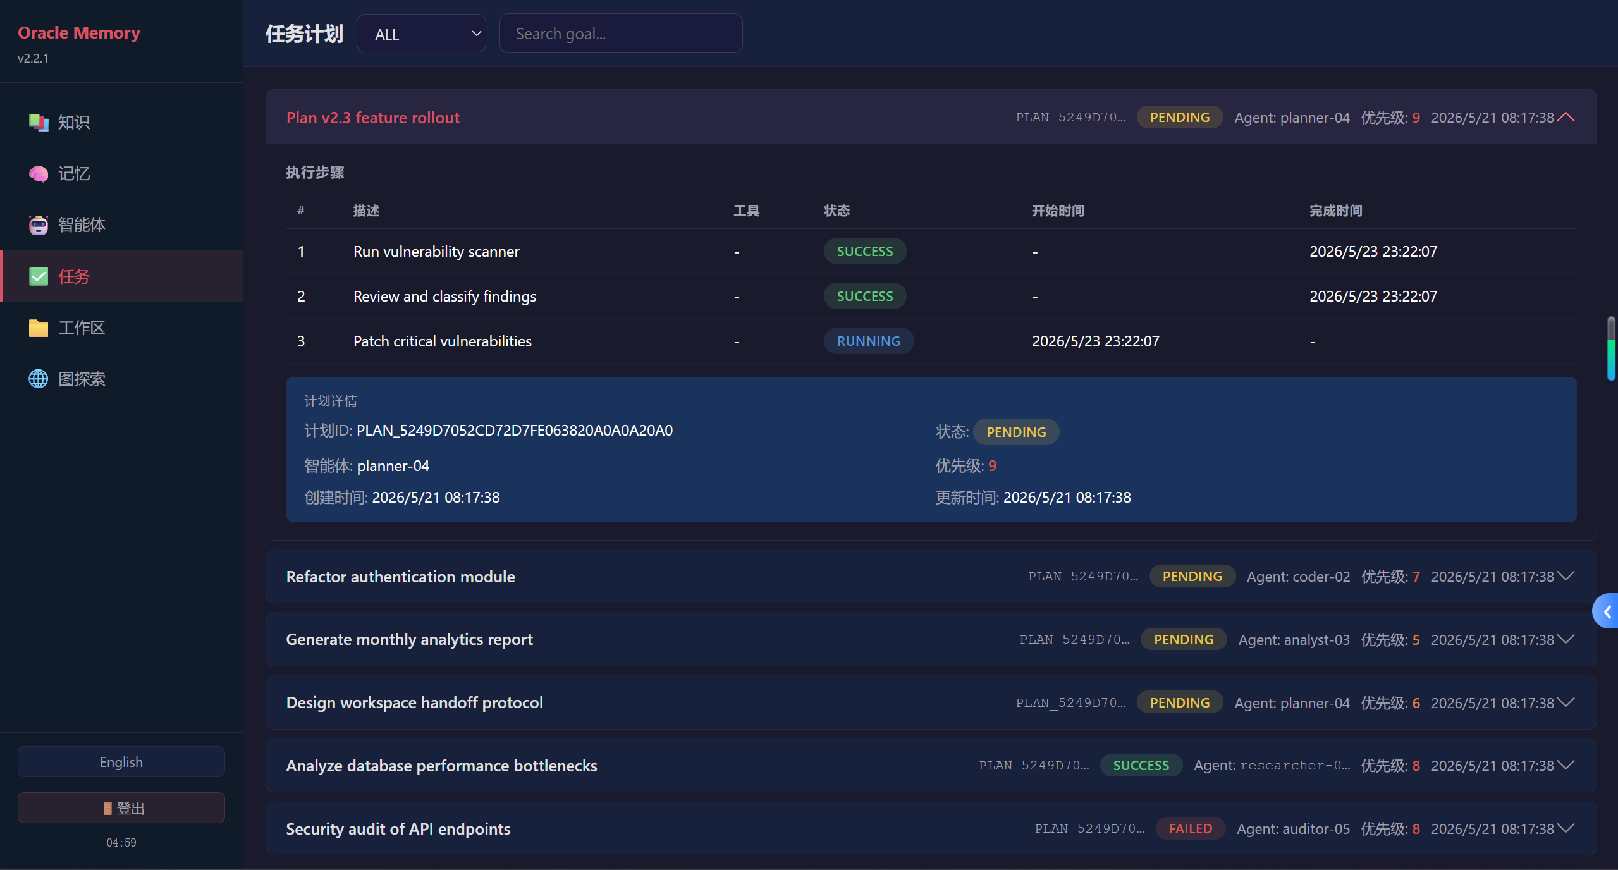Click the Run vulnerability scanner step row
The image size is (1618, 870).
pyautogui.click(x=931, y=252)
